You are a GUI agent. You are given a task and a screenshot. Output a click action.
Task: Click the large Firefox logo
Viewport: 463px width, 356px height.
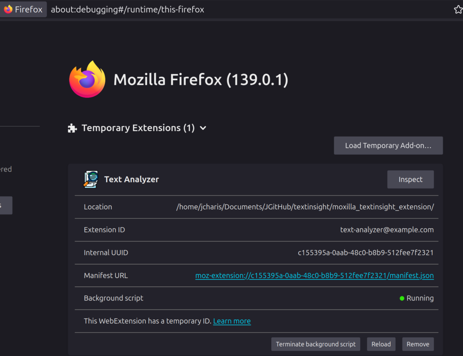click(87, 79)
